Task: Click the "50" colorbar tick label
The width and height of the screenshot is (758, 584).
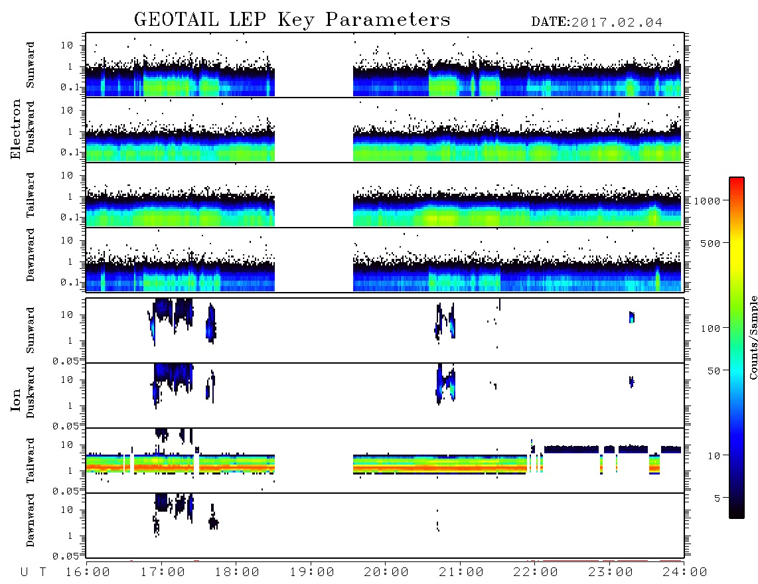Action: pos(714,371)
